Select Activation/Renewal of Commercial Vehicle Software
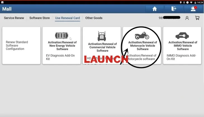This screenshot has width=204, height=117. (102, 46)
